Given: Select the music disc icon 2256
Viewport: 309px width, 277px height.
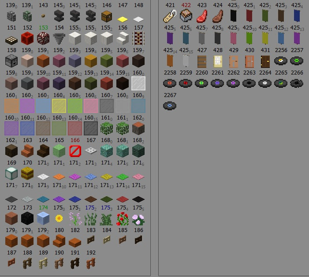Looking at the screenshot, I should (281, 61).
